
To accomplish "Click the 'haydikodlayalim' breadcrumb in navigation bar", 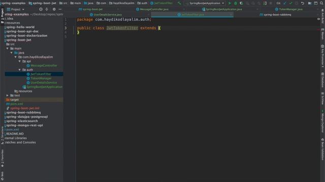I will (121, 3).
